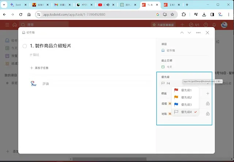Select 優先級4 checked option
The height and width of the screenshot is (162, 234).
click(x=185, y=112)
